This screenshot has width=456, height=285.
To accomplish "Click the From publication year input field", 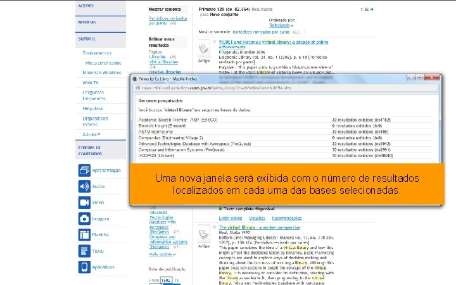I will pyautogui.click(x=166, y=280).
